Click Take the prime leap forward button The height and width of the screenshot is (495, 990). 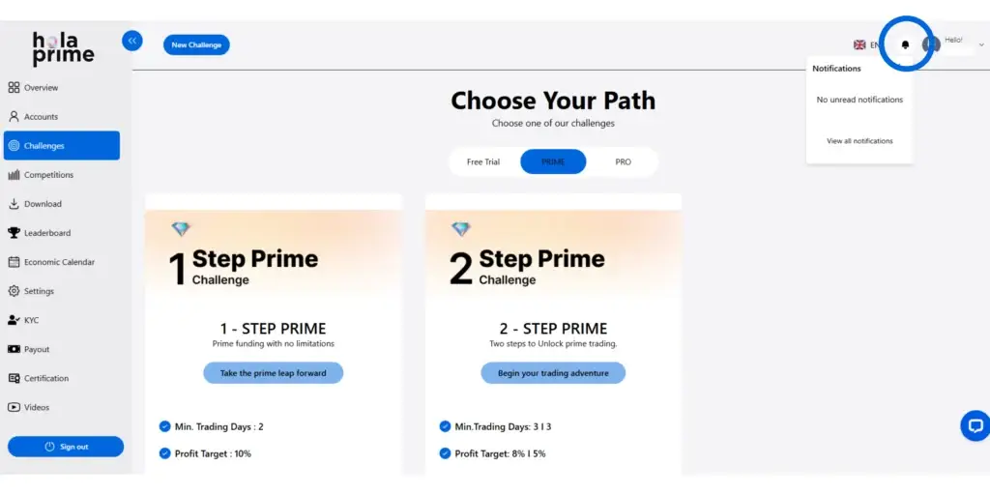(274, 373)
